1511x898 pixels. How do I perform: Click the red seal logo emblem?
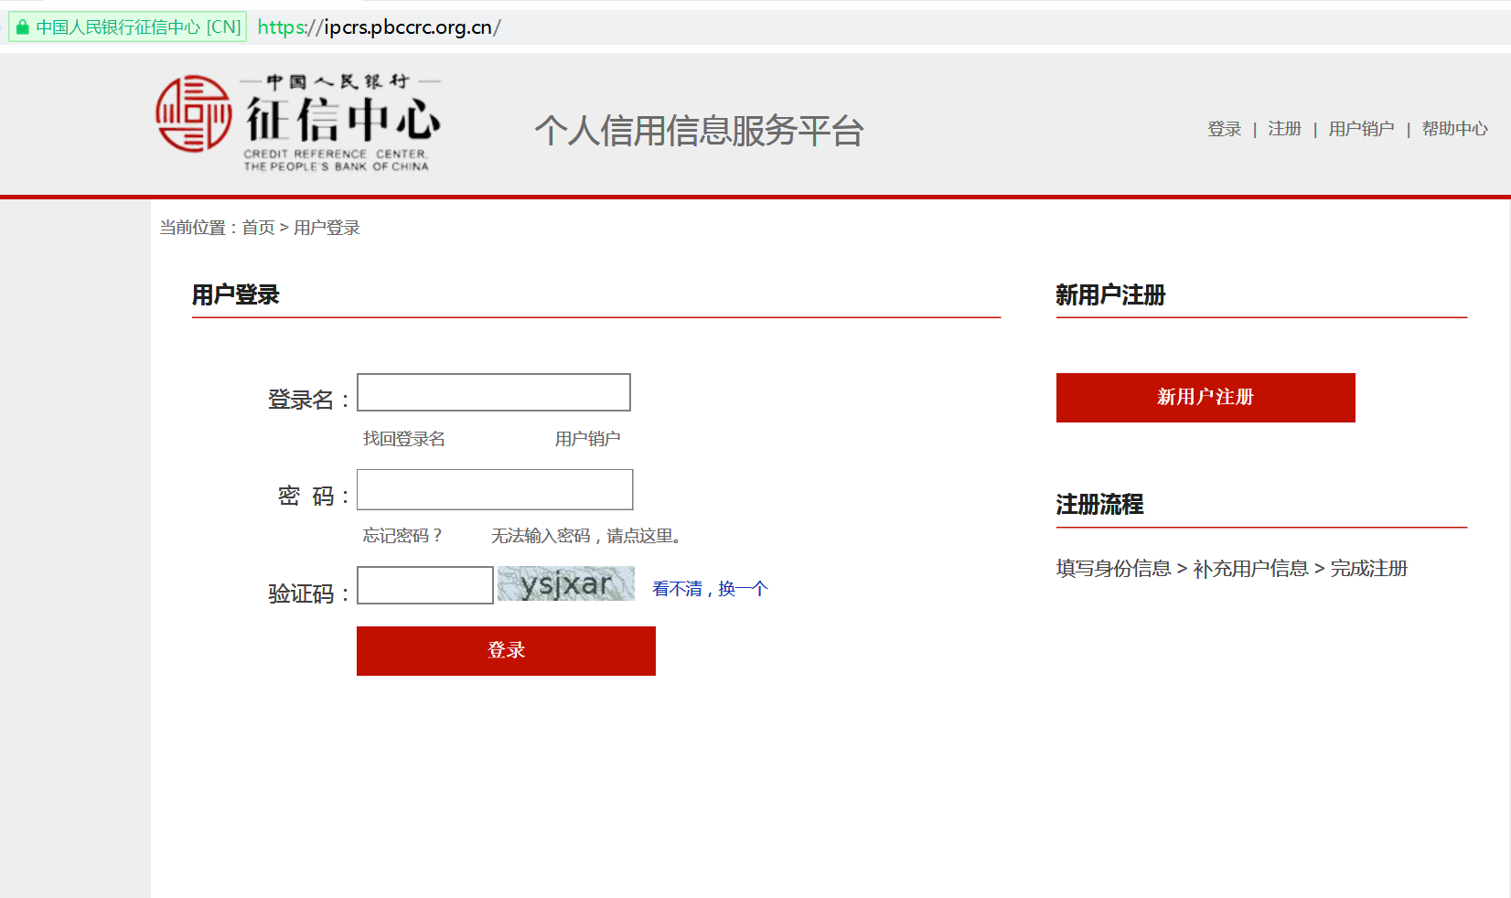pos(193,114)
